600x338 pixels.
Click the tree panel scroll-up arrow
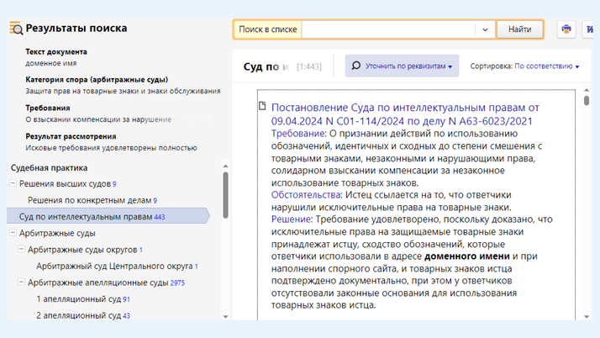225,166
